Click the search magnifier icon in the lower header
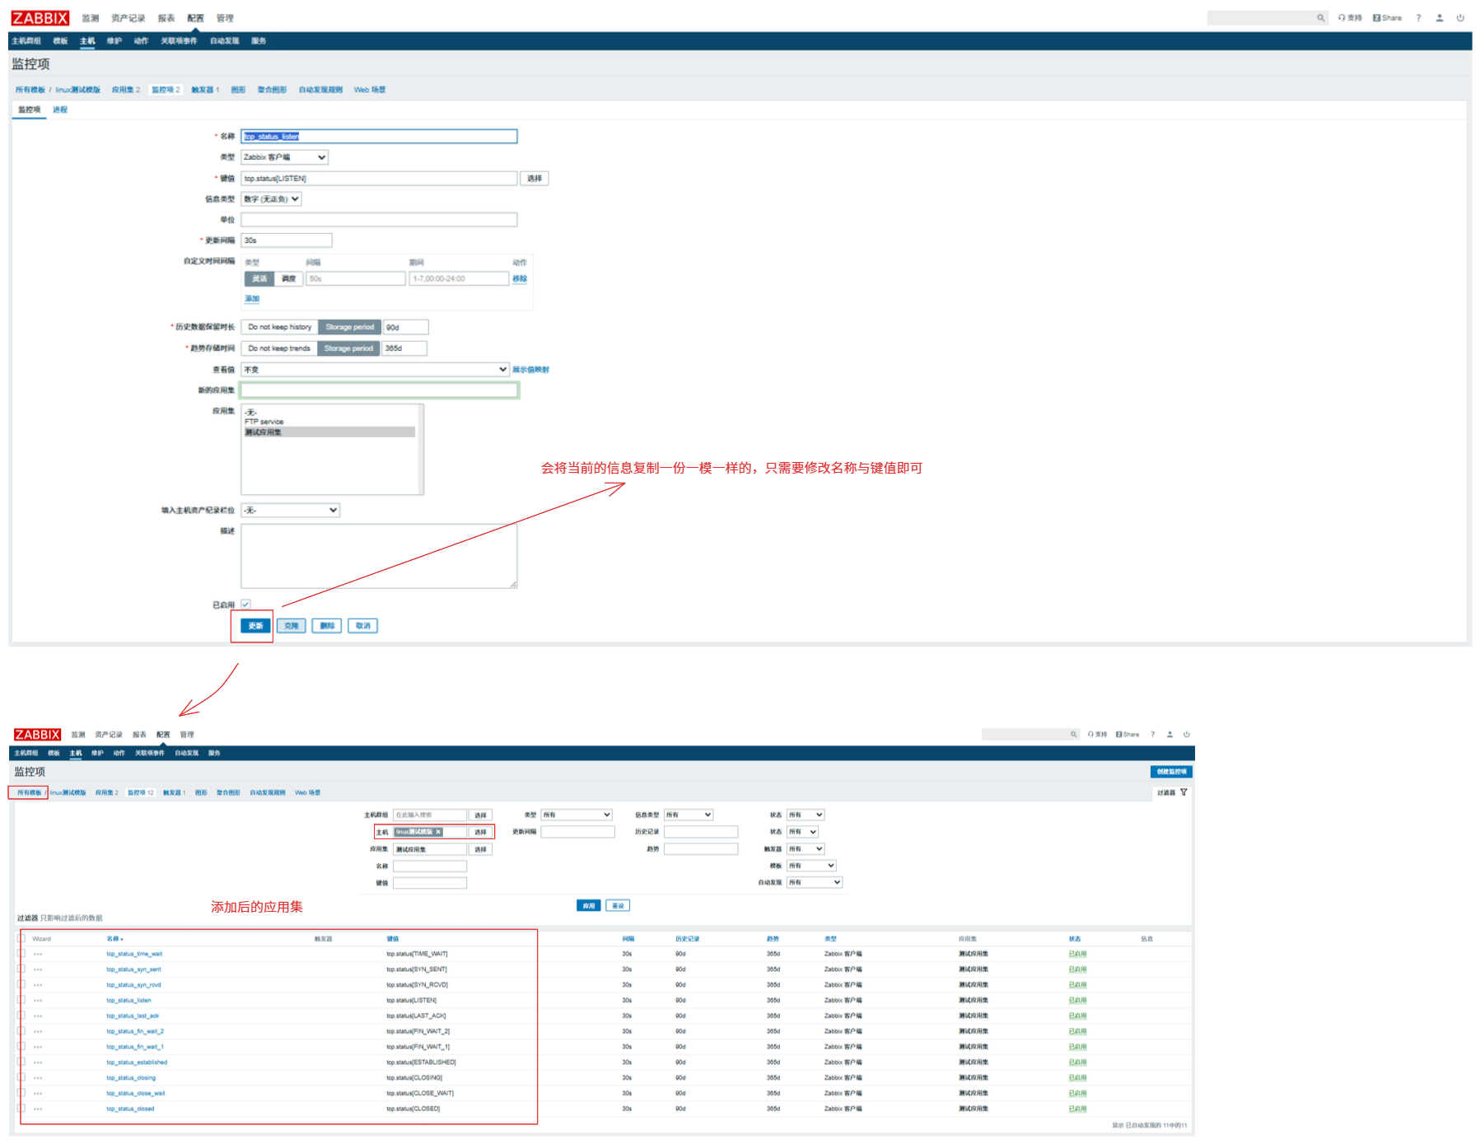Image resolution: width=1480 pixels, height=1144 pixels. (x=1073, y=735)
